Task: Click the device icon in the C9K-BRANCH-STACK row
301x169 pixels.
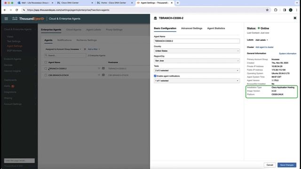Action: pyautogui.click(x=103, y=75)
